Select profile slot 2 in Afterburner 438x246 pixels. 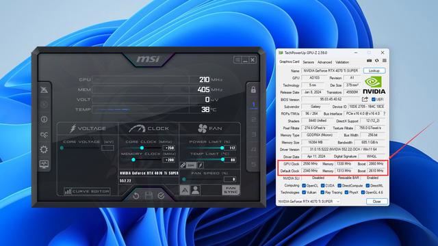tap(253, 120)
